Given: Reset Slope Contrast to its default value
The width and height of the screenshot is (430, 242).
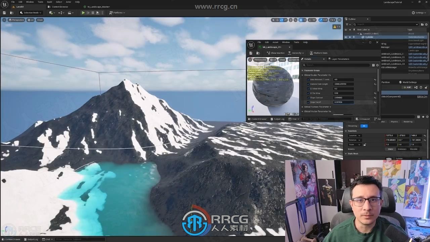Looking at the screenshot, I should [375, 98].
